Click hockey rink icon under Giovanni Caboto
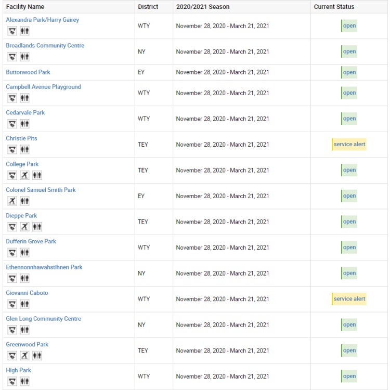390x390 pixels. pos(12,304)
